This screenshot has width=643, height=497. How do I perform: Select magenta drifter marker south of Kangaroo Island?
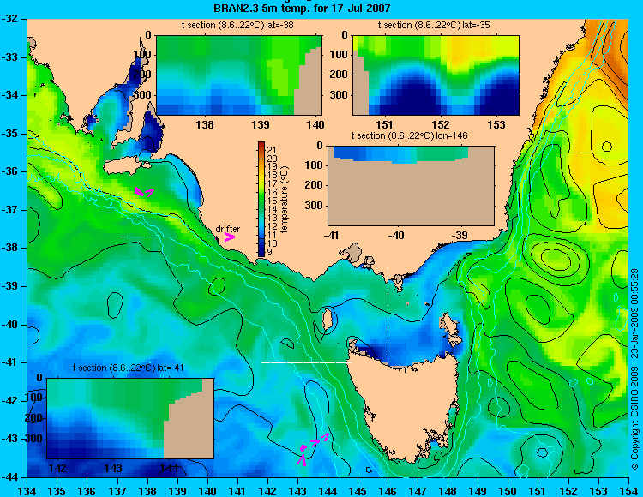[x=143, y=192]
